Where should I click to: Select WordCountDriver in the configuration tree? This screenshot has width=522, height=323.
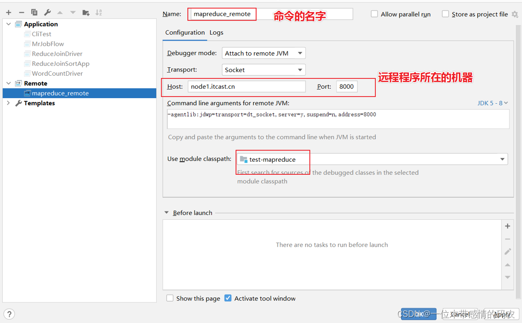click(57, 73)
